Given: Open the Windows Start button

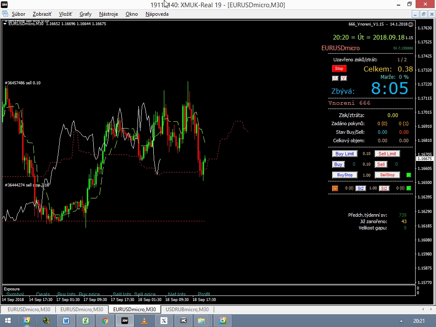Looking at the screenshot, I should coord(8,321).
